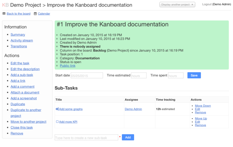The width and height of the screenshot is (233, 147).
Task: Focus the Time spent hours field
Action: point(176,76)
